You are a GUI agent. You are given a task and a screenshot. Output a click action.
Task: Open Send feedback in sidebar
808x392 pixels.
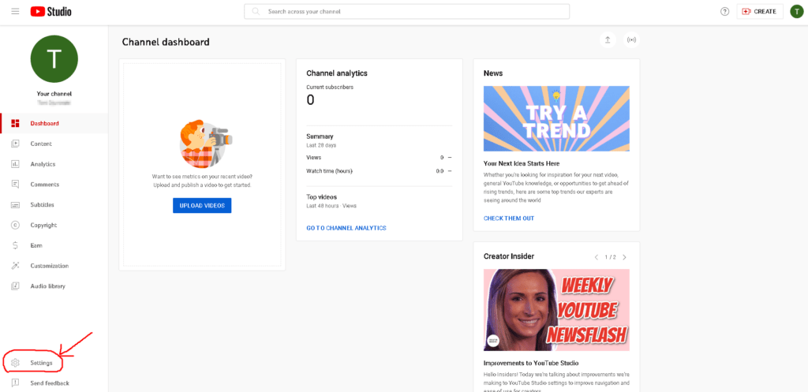click(x=49, y=383)
